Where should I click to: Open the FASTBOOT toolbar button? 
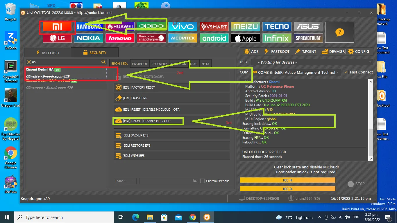(x=277, y=51)
